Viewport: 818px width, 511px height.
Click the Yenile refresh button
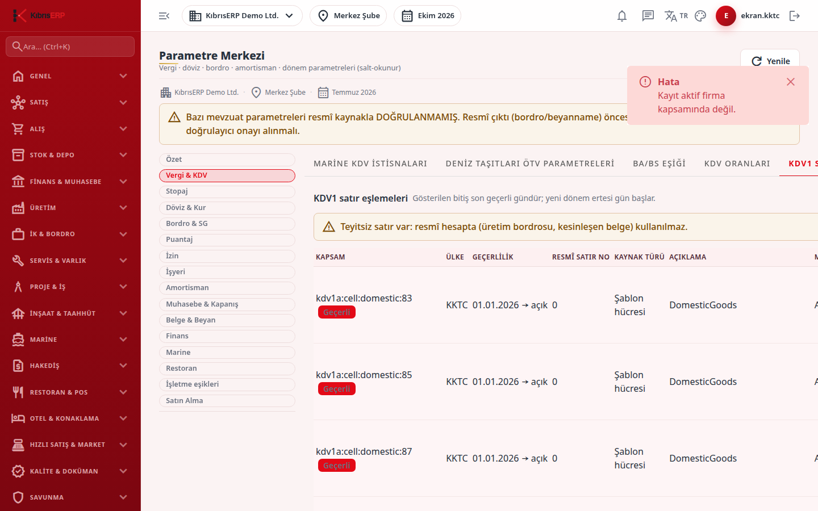point(770,61)
